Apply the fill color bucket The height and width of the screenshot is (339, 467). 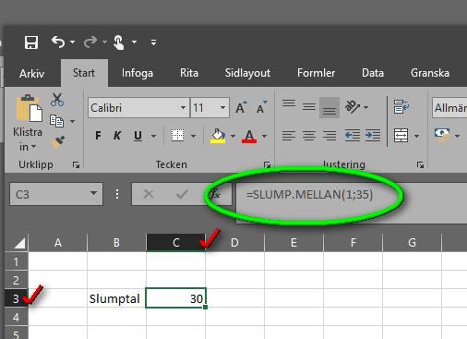coord(218,136)
